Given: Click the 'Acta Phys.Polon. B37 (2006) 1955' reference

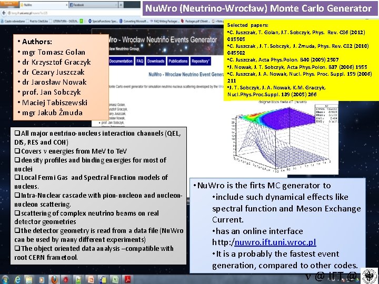Looking at the screenshot, I should (x=327, y=67).
